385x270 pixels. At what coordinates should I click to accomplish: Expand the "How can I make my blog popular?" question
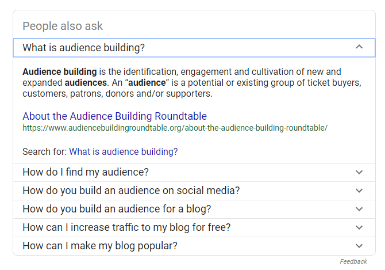(100, 246)
